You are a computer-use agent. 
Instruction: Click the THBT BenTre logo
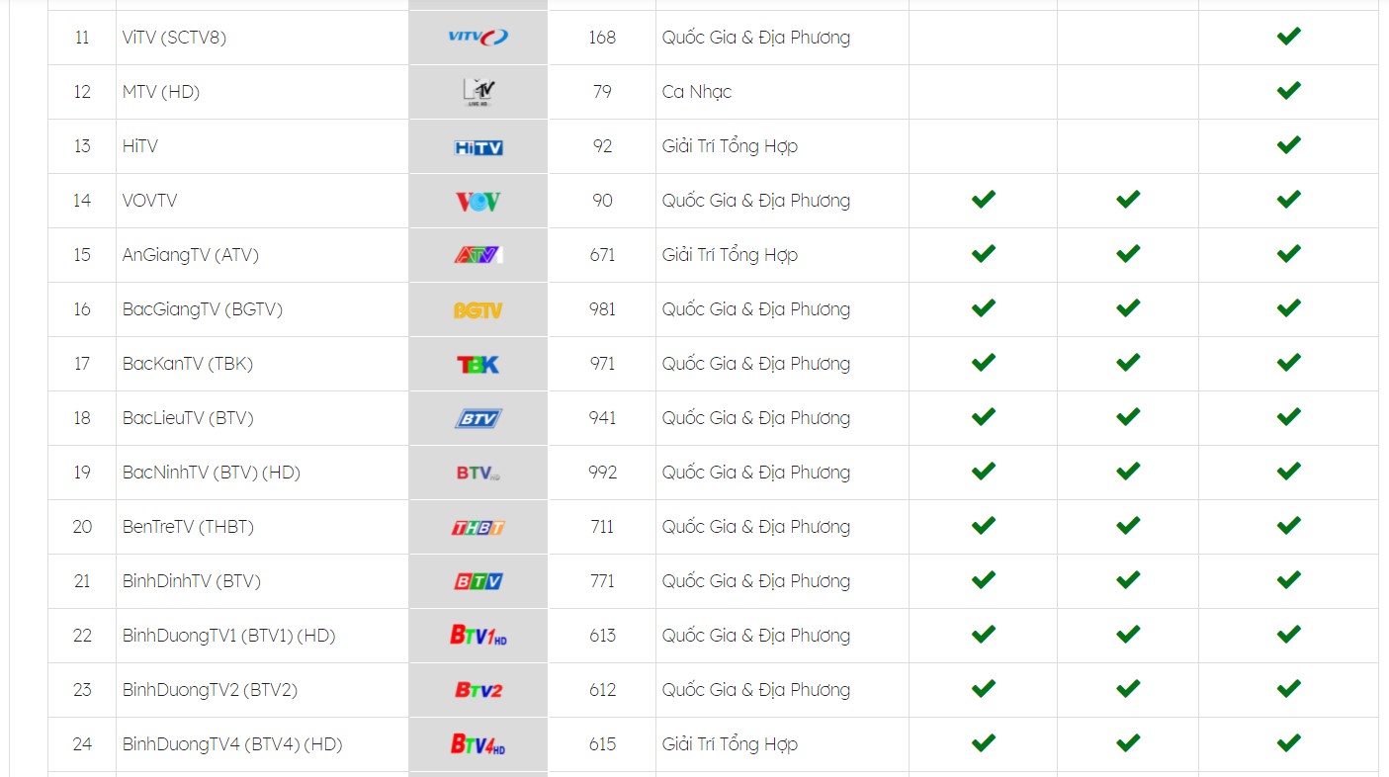coord(478,528)
